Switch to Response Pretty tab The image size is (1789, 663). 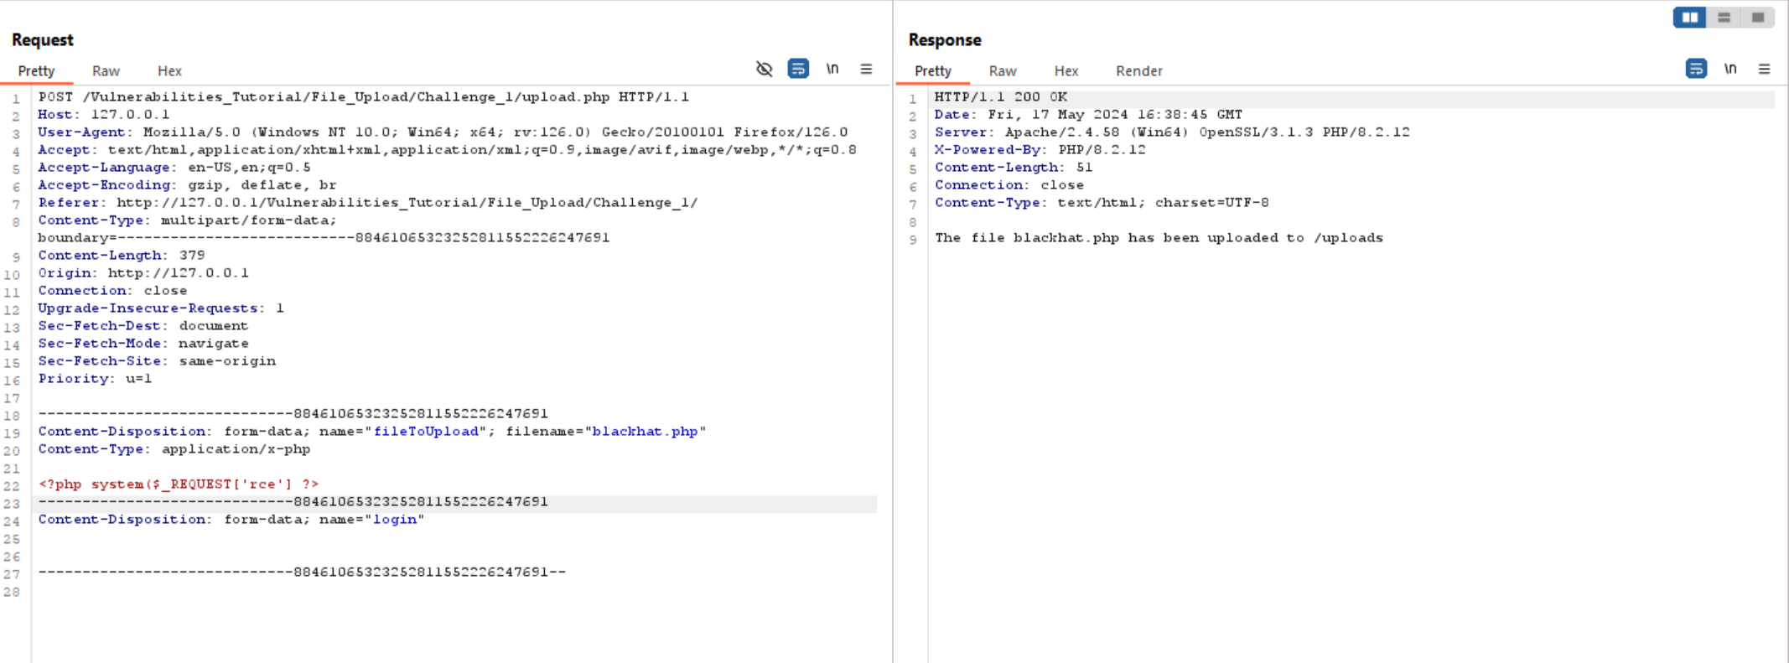[933, 71]
